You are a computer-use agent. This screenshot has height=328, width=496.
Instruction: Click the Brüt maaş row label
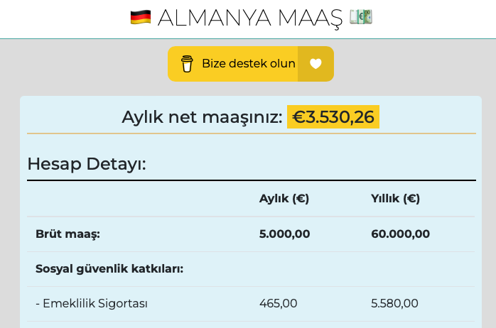(x=68, y=234)
